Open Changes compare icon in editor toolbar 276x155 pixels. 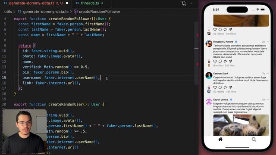184,3
